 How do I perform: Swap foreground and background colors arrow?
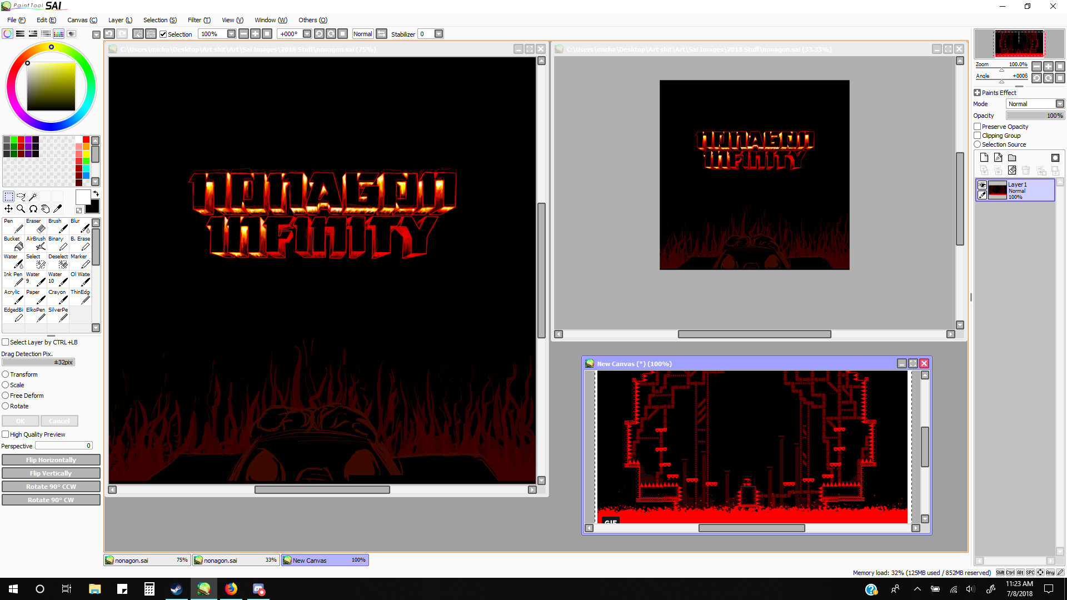[x=96, y=194]
